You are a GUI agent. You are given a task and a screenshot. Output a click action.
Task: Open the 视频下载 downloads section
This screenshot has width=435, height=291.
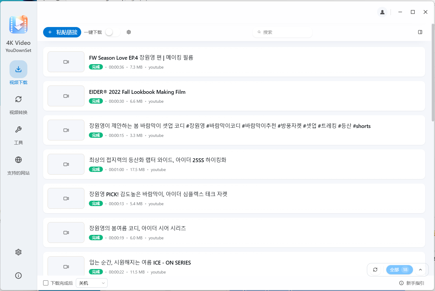point(18,73)
